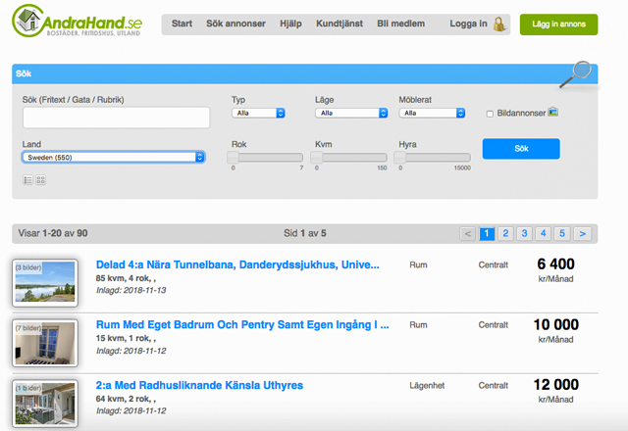Open Sök annonser in the navigation menu
This screenshot has width=628, height=431.
pyautogui.click(x=235, y=23)
